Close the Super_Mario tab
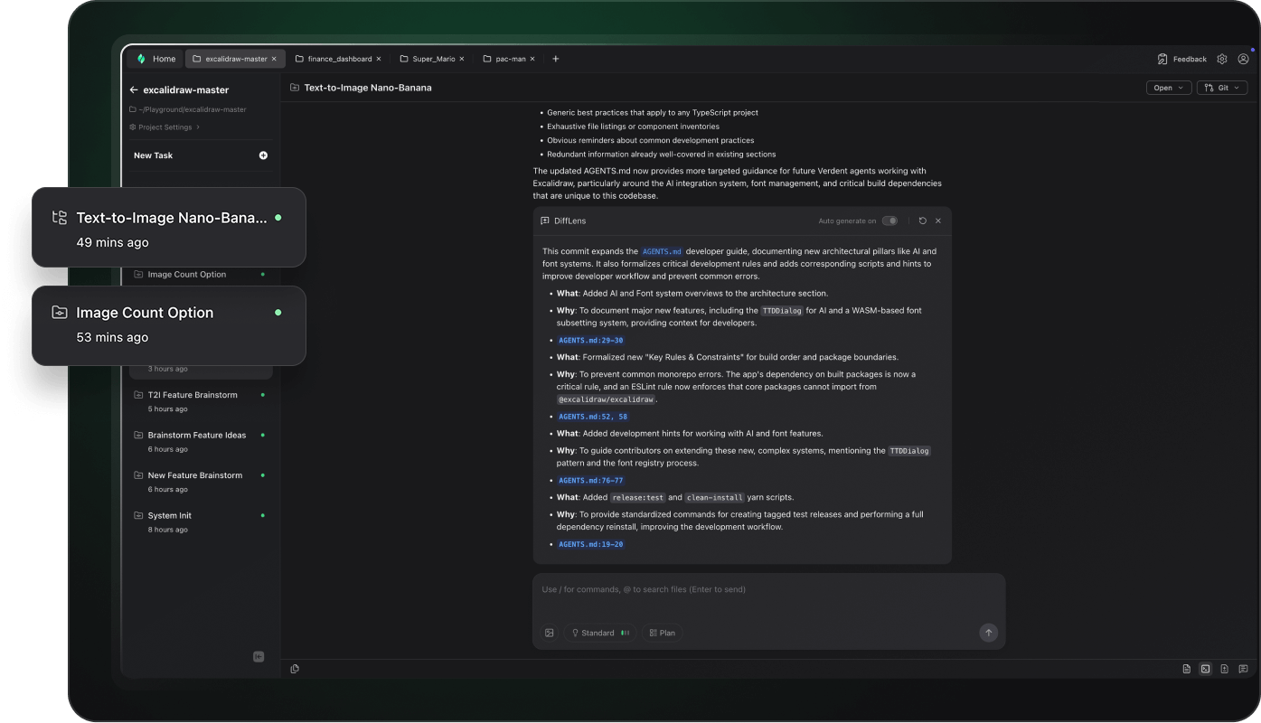Screen dimensions: 1261x723 click(462, 59)
